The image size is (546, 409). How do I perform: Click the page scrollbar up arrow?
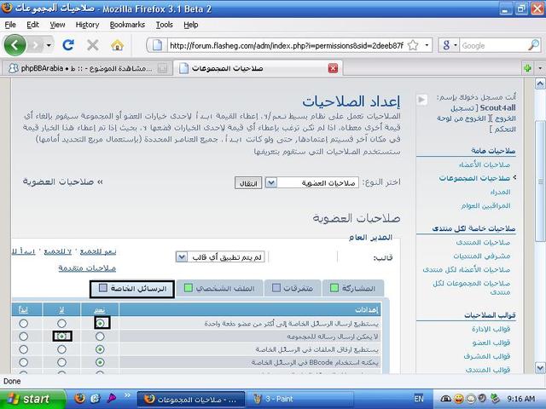pos(540,84)
